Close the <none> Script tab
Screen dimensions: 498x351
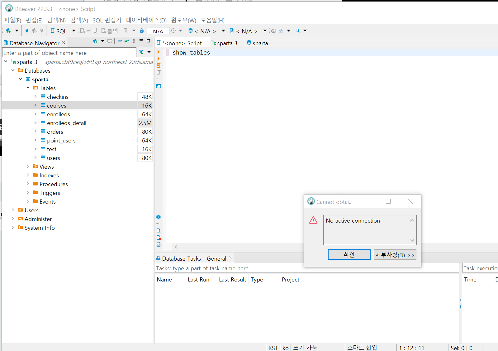click(206, 43)
